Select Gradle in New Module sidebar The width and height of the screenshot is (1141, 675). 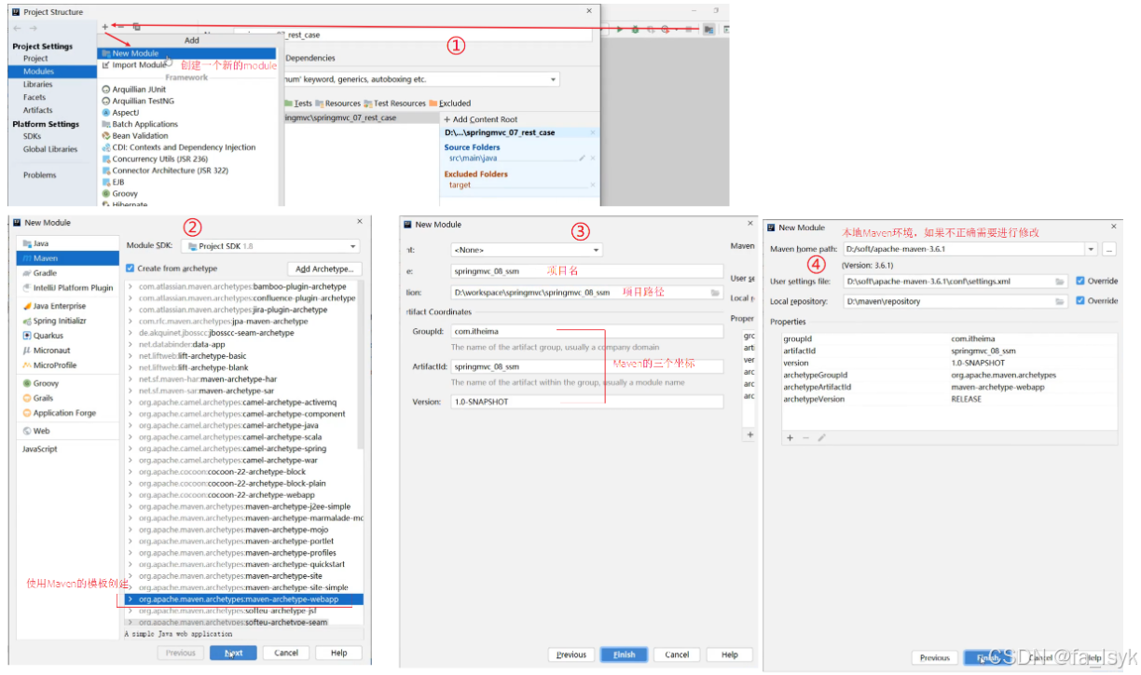[68, 273]
